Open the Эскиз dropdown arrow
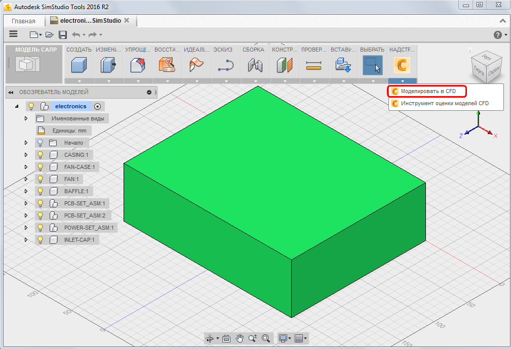 226,81
